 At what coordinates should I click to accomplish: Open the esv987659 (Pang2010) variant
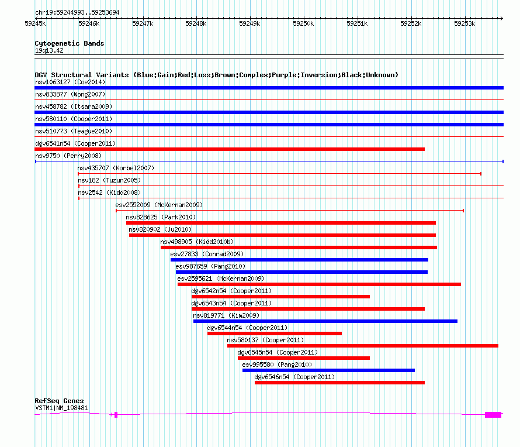(210, 266)
